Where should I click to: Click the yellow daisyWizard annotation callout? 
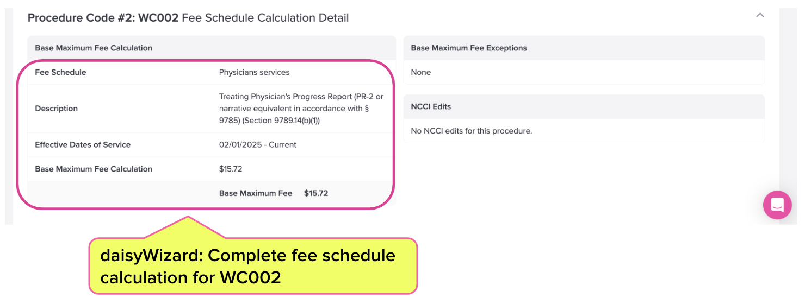pyautogui.click(x=253, y=265)
